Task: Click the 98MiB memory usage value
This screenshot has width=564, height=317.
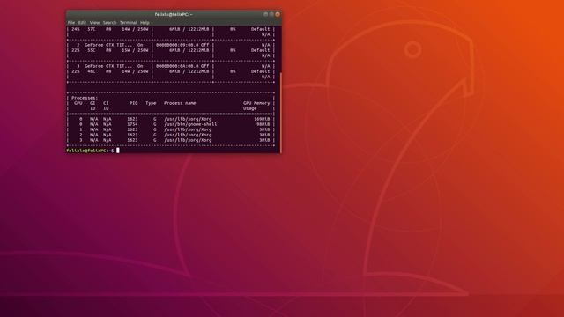Action: (263, 124)
